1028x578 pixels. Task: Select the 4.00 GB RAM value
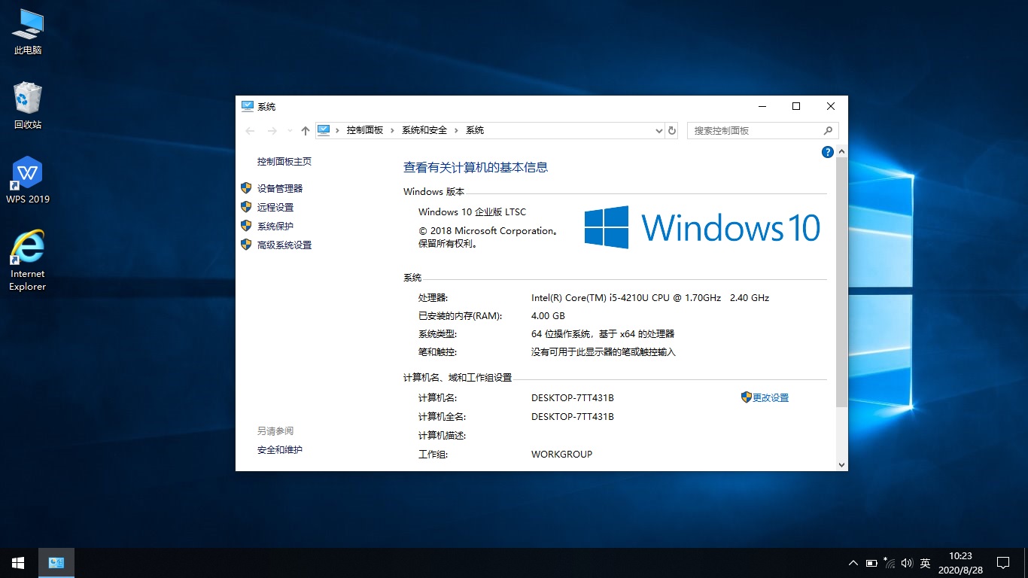click(548, 316)
